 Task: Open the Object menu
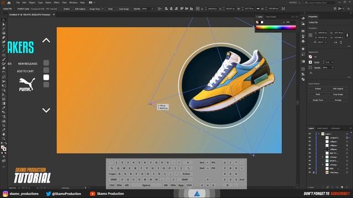point(32,3)
